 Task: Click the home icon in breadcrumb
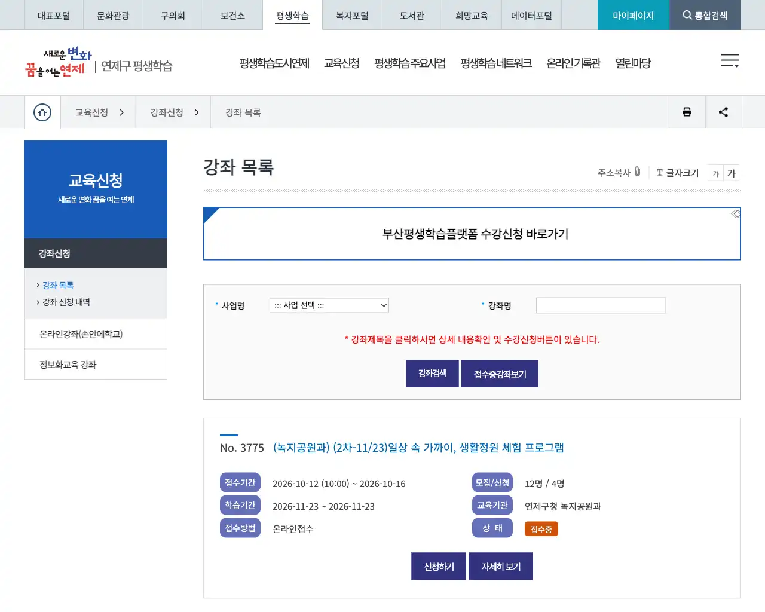(42, 112)
